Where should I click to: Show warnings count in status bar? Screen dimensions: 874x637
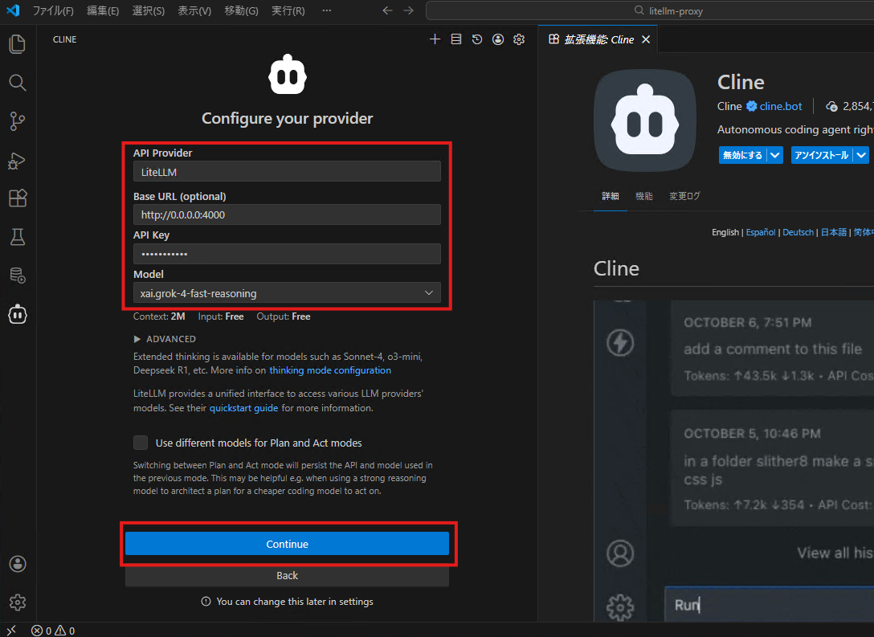coord(64,631)
